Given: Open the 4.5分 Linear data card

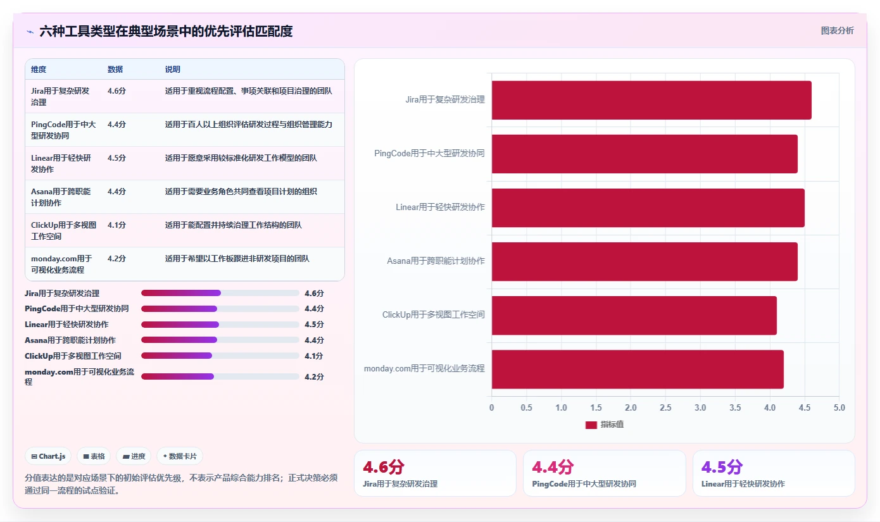Looking at the screenshot, I should (x=774, y=473).
